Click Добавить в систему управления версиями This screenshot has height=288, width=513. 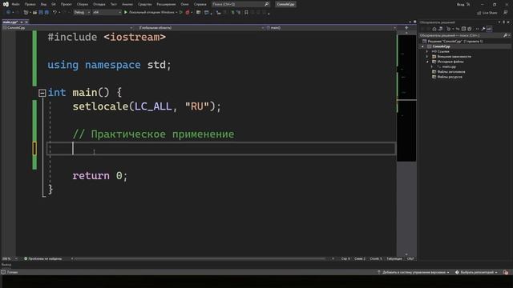414,272
